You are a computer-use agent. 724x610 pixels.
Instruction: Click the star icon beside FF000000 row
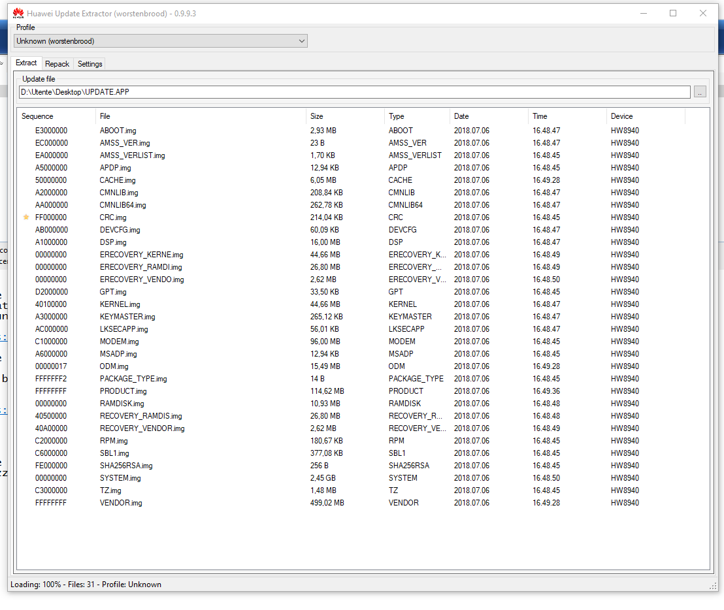[26, 217]
